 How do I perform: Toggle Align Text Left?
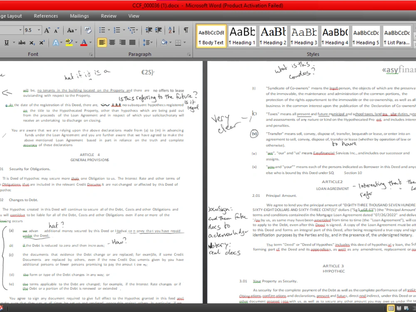coord(102,42)
